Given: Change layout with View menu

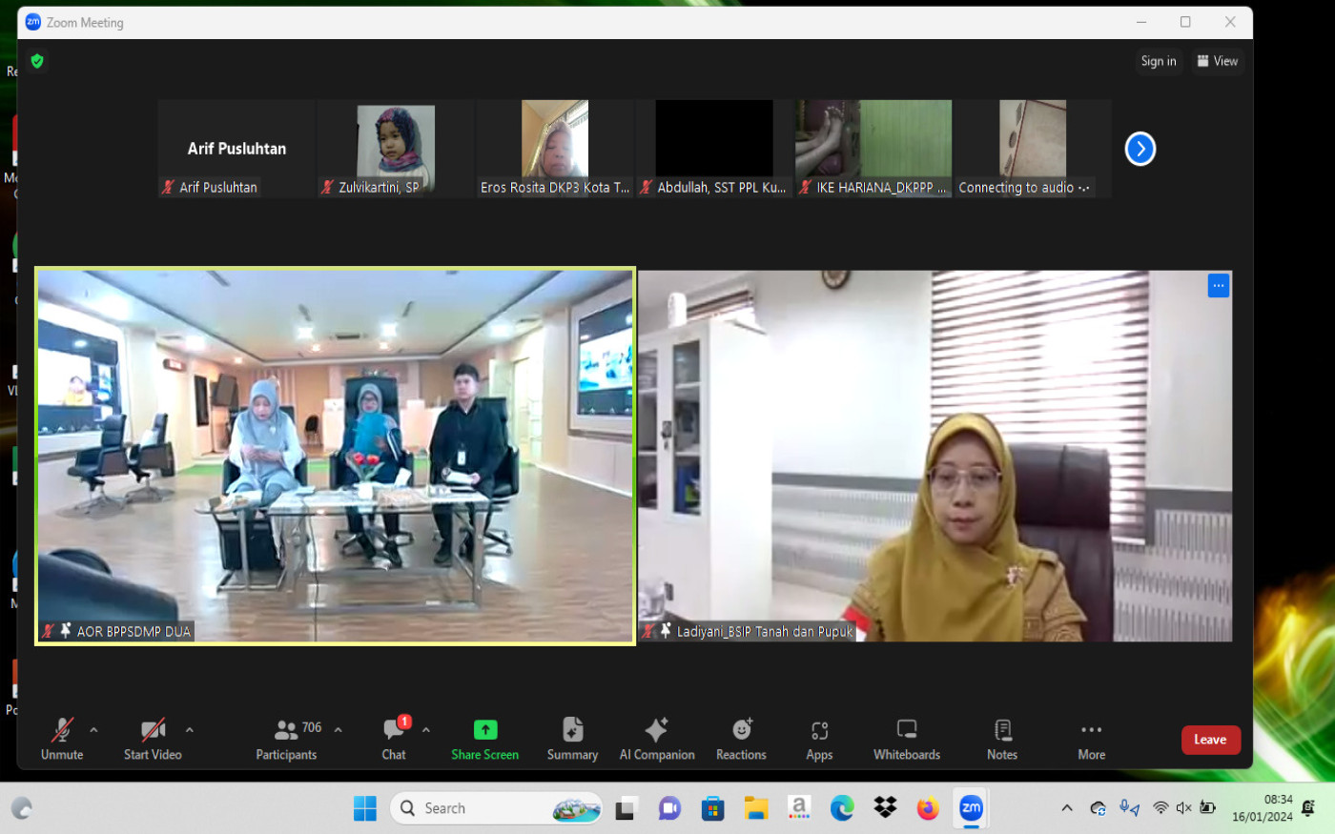Looking at the screenshot, I should (x=1218, y=61).
